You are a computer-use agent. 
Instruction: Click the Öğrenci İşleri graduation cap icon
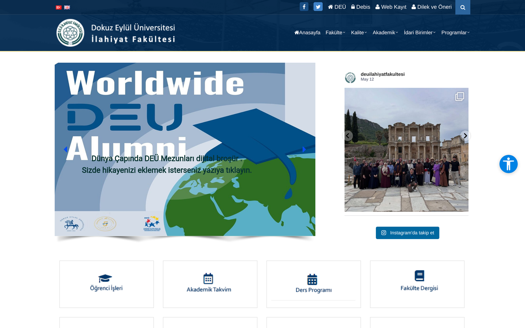pyautogui.click(x=105, y=278)
